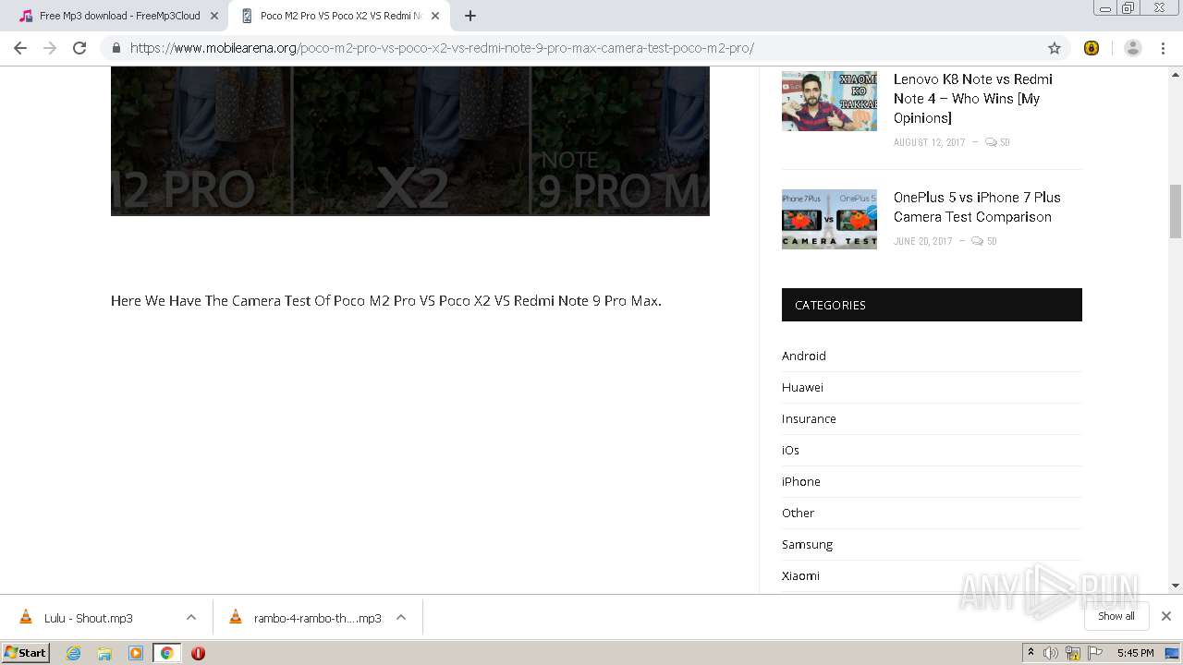Viewport: 1183px width, 665px height.
Task: Click June 20, 2017 post date
Action: coord(922,241)
